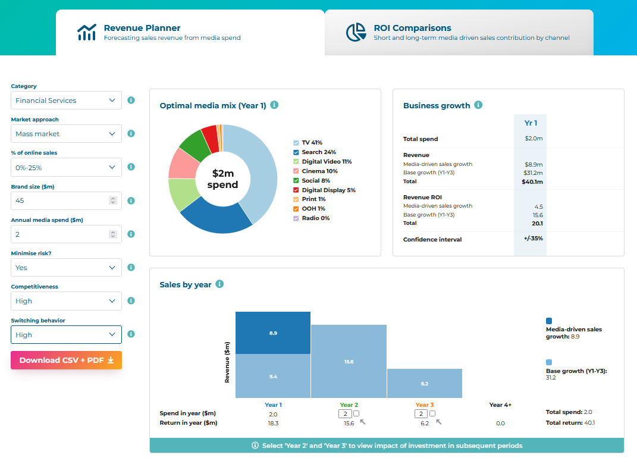The image size is (637, 464).
Task: Click the Download CSV + PDF button
Action: click(66, 360)
